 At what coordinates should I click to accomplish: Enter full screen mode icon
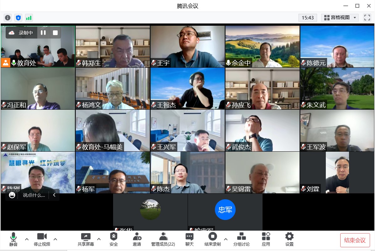point(367,18)
